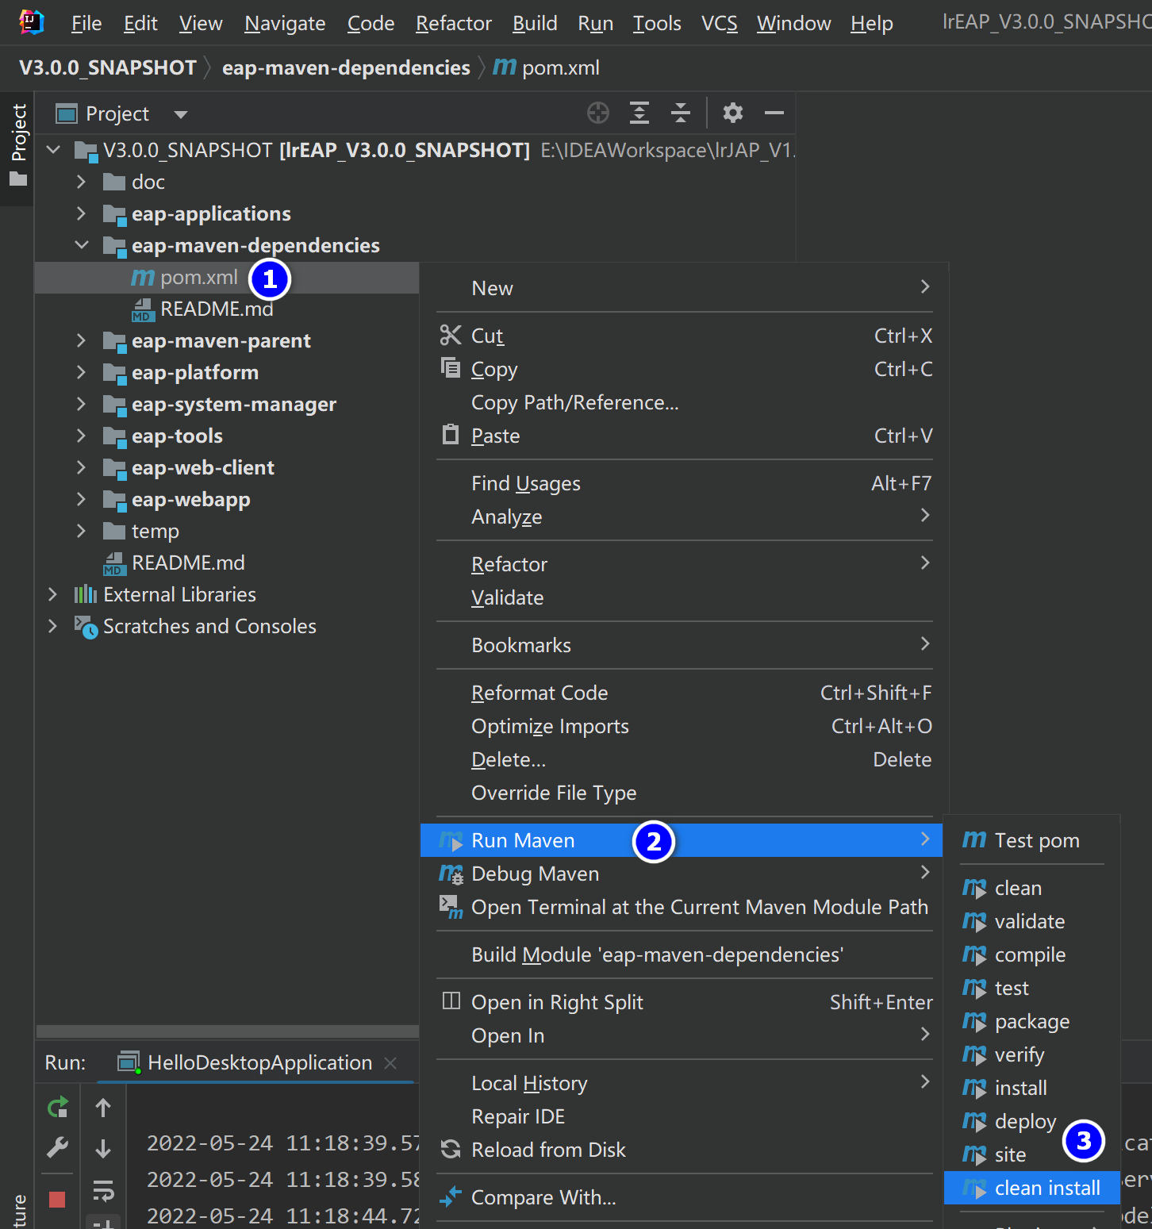The width and height of the screenshot is (1152, 1229).
Task: Open the VCS menu
Action: click(x=720, y=23)
